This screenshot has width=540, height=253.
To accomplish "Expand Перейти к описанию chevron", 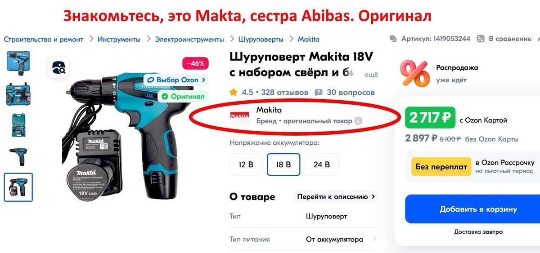I will [x=373, y=197].
